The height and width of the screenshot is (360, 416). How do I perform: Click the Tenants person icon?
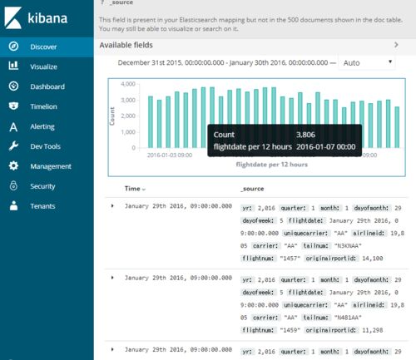(x=13, y=205)
